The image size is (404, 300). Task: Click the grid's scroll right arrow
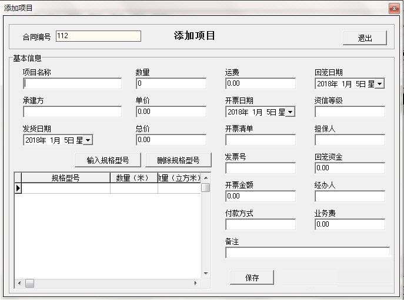point(196,284)
